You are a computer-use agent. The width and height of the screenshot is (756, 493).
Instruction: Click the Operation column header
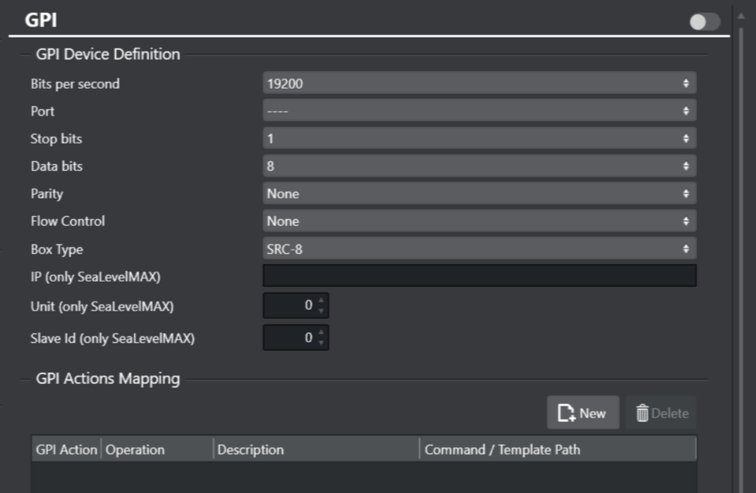[156, 449]
